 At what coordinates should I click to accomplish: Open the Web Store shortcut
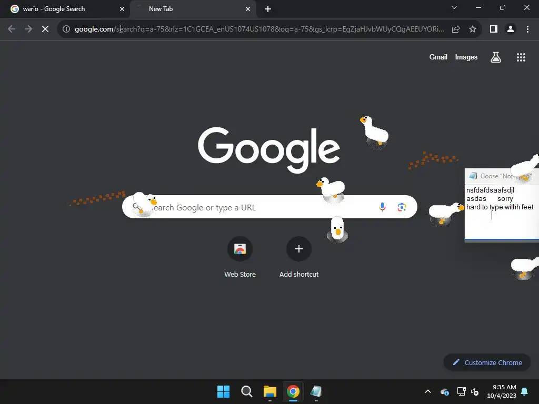pyautogui.click(x=240, y=257)
